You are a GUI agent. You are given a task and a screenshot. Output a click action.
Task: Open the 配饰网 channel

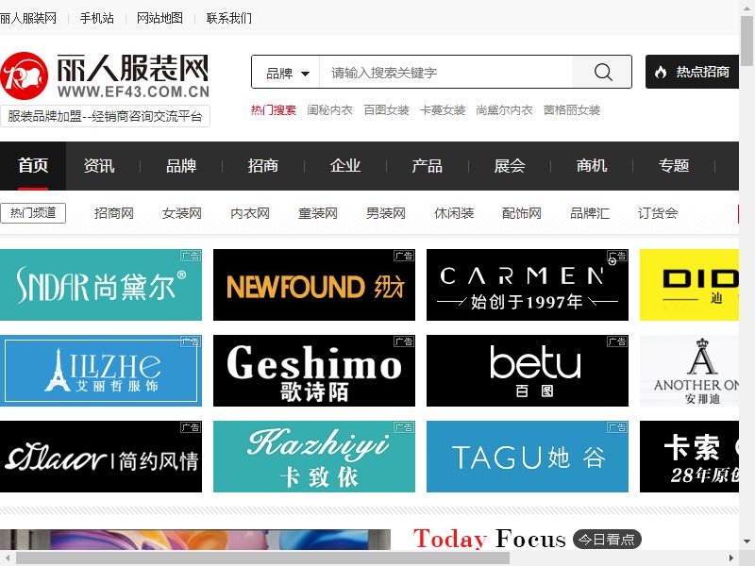[x=522, y=213]
